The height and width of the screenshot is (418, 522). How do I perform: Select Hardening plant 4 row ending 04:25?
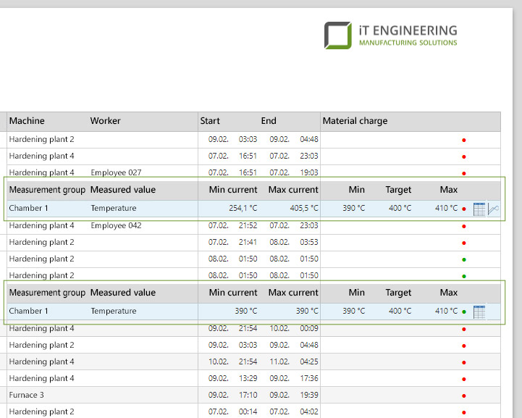(x=41, y=361)
